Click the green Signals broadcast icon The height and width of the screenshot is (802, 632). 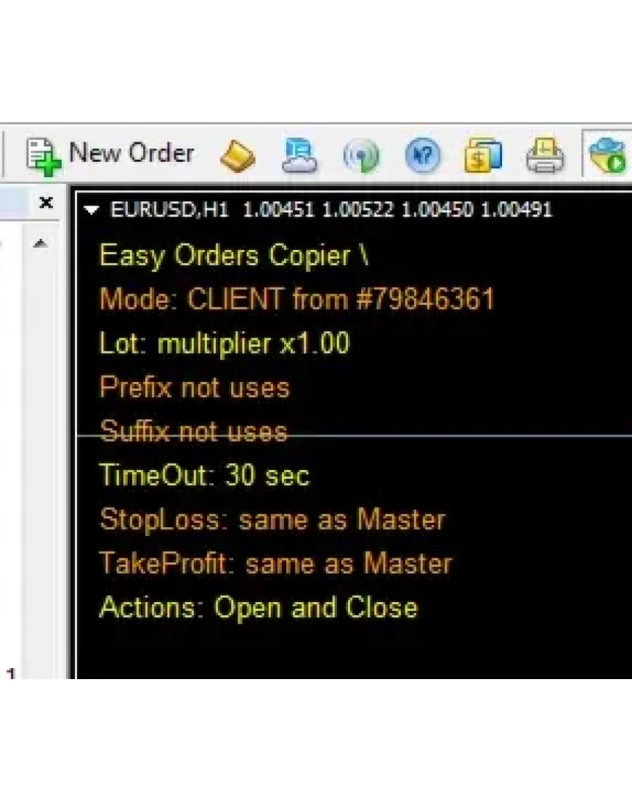361,156
